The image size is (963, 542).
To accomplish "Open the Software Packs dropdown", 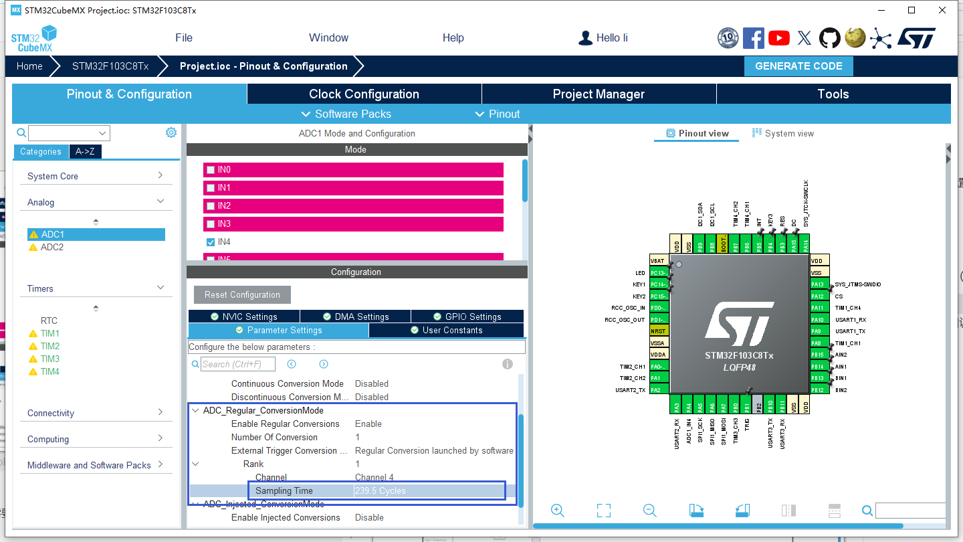I will coord(346,114).
